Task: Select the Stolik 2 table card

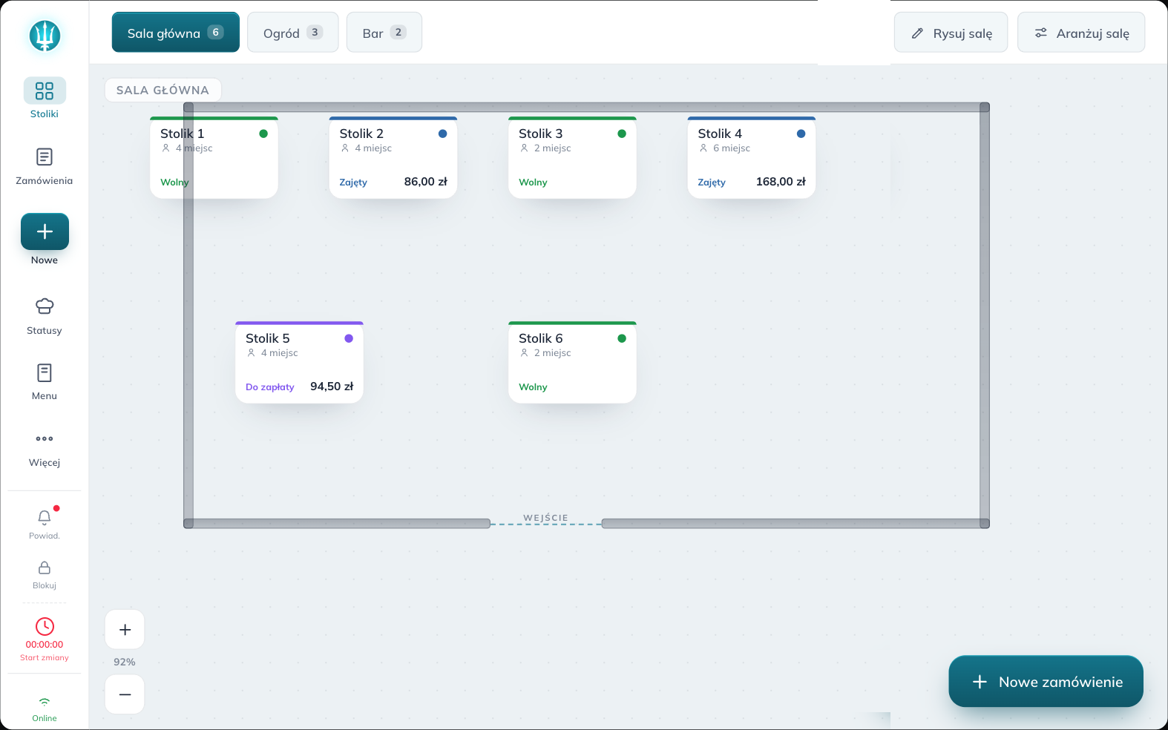Action: (x=393, y=157)
